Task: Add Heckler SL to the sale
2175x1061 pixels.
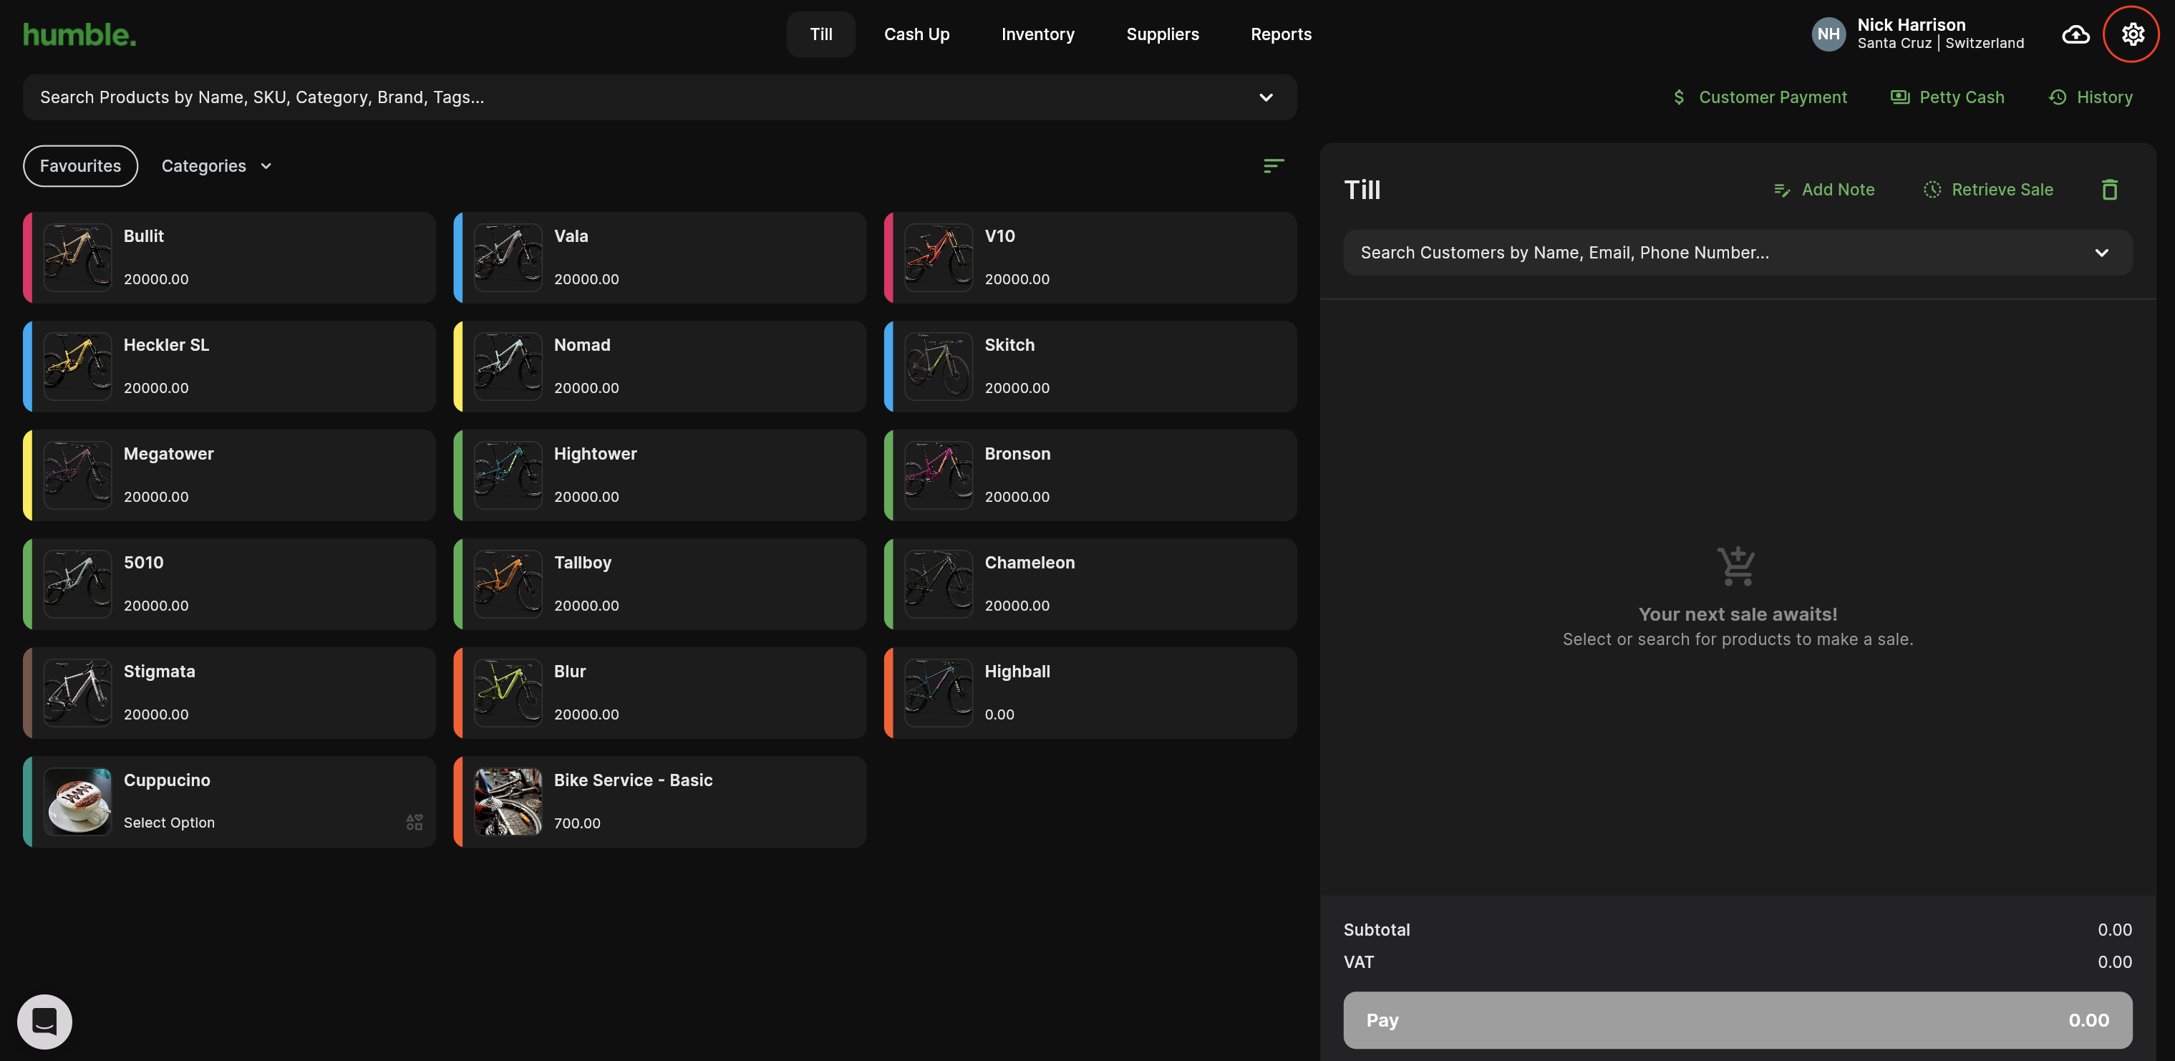Action: 229,367
